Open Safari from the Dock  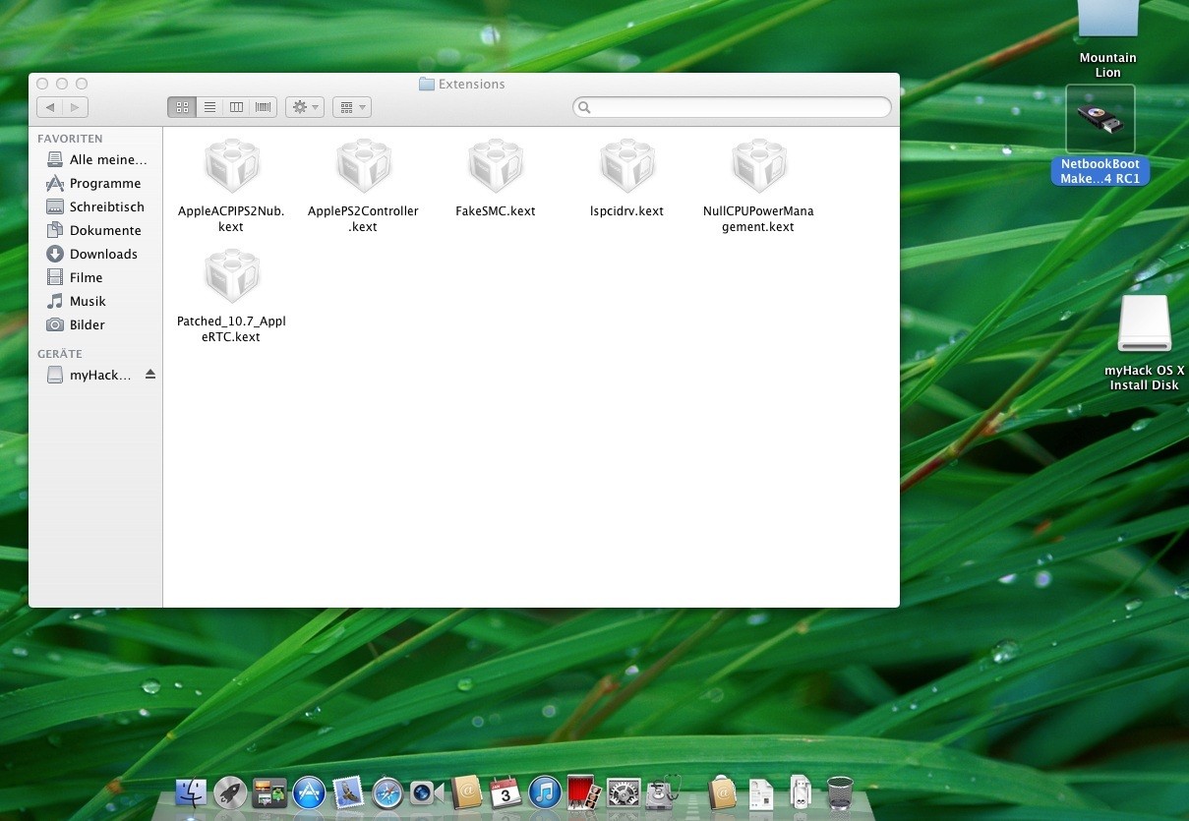pos(387,792)
